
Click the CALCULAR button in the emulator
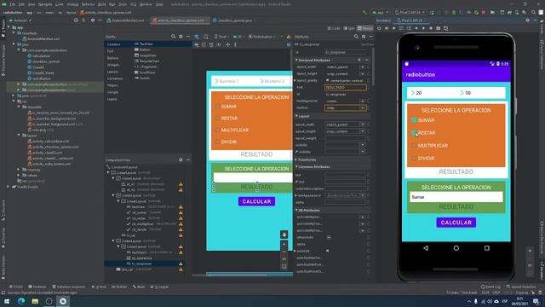(x=456, y=223)
